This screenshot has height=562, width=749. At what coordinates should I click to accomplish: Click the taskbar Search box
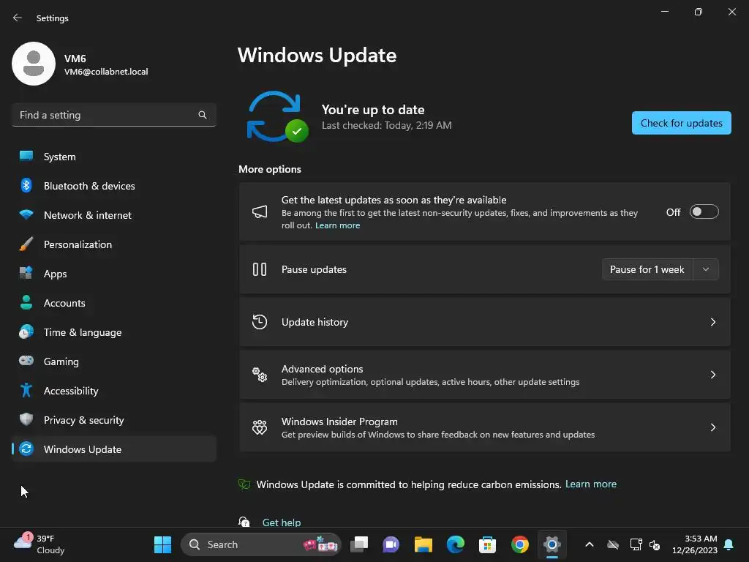click(261, 544)
